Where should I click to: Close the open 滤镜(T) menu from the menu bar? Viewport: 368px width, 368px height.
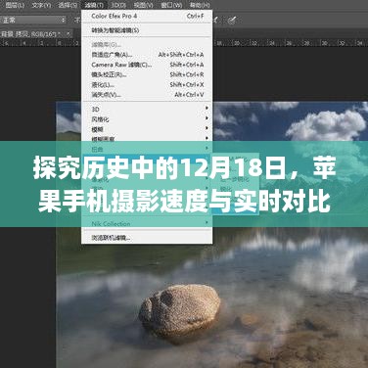coord(94,5)
